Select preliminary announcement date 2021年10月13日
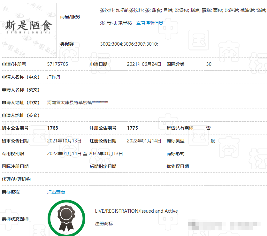The image size is (267, 236). coord(64,141)
